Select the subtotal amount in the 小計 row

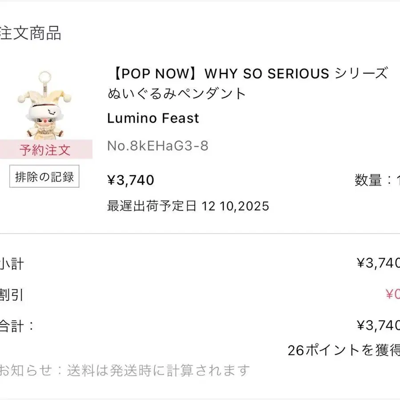[378, 264]
